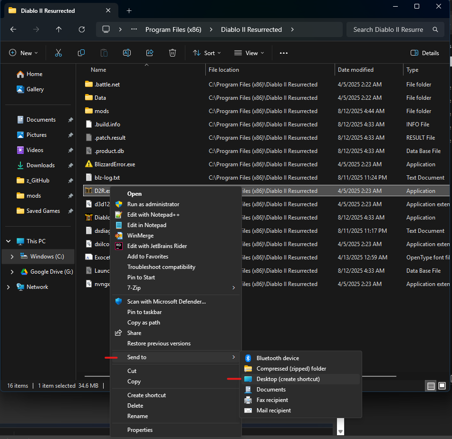Click the Share icon in toolbar
This screenshot has width=452, height=439.
pos(150,53)
